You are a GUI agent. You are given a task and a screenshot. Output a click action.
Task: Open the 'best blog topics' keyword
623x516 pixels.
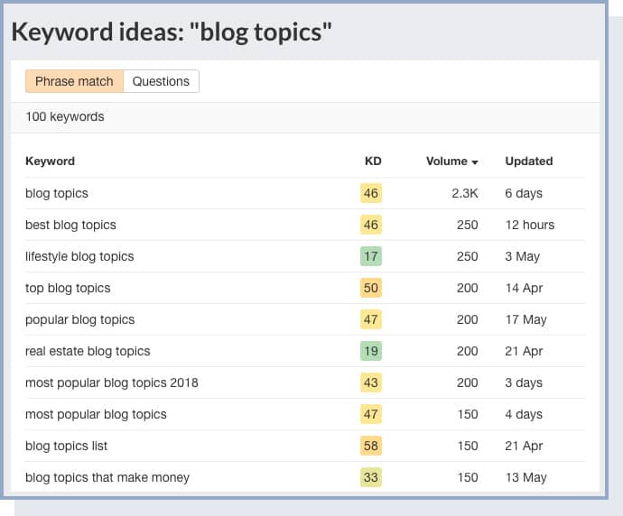pos(70,225)
